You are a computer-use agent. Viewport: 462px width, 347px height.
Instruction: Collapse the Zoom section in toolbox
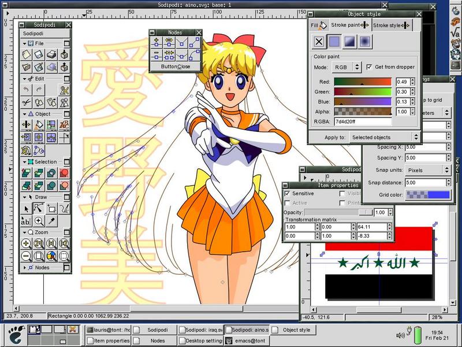pyautogui.click(x=24, y=232)
